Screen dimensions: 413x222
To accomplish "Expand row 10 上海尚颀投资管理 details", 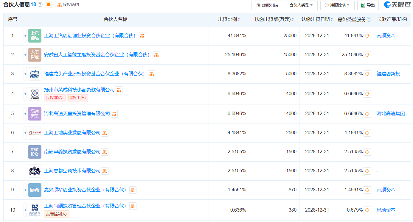I will tap(25, 210).
